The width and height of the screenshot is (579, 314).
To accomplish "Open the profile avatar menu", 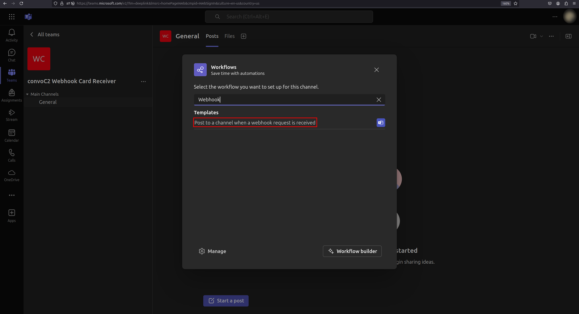I will pyautogui.click(x=570, y=17).
